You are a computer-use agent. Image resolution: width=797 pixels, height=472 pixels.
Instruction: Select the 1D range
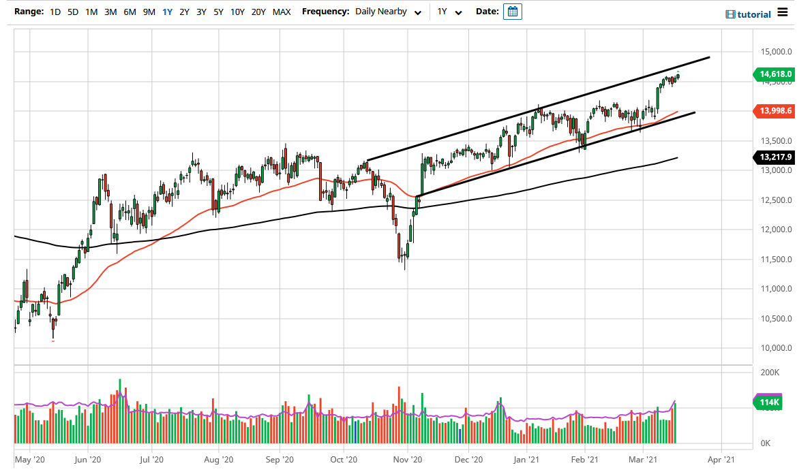[55, 12]
